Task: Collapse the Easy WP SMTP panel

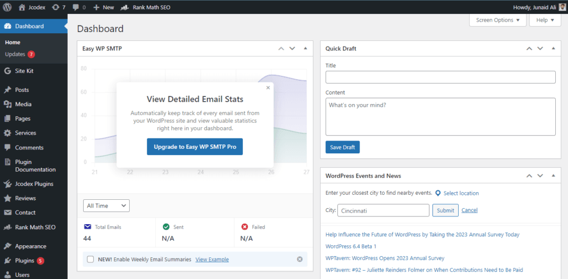Action: tap(306, 48)
